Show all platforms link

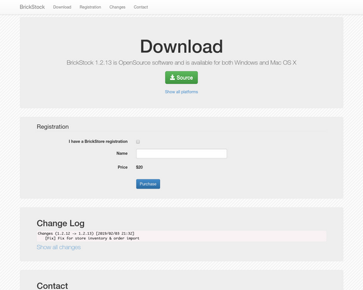coord(182,92)
